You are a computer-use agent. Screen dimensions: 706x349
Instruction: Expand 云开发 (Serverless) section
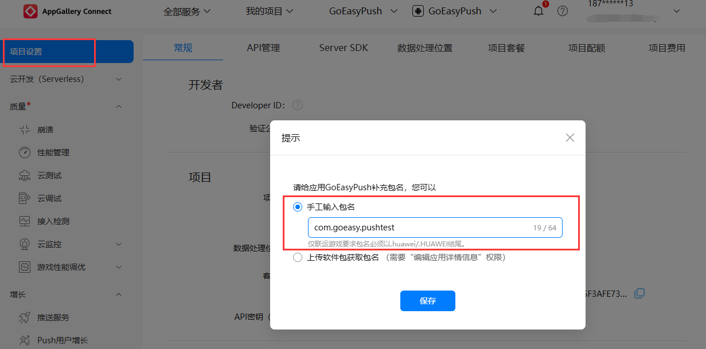[x=119, y=79]
